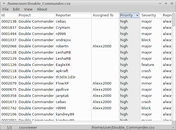Click the 1/1 status bar indicator
Viewport: 176px width, 130px height.
tap(9, 127)
